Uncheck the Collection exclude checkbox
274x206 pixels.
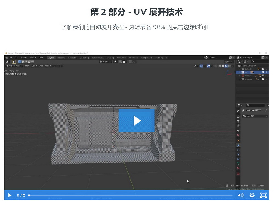point(263,69)
